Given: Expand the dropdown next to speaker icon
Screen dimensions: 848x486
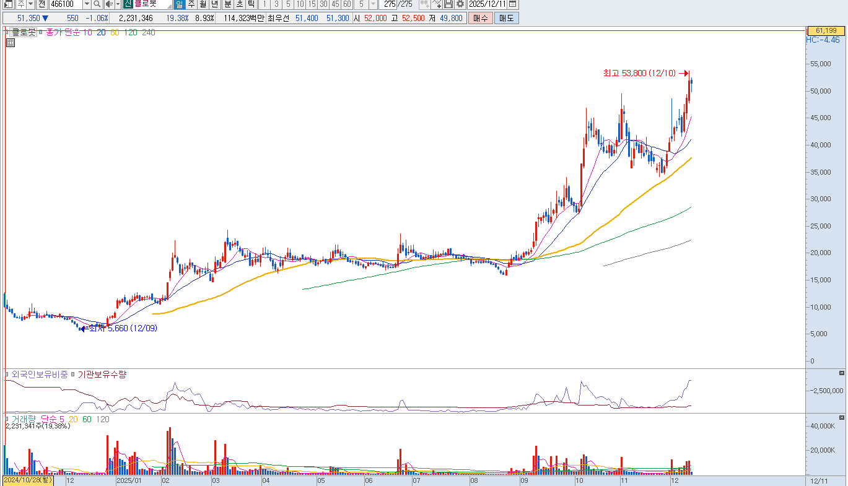Looking at the screenshot, I should point(117,4).
